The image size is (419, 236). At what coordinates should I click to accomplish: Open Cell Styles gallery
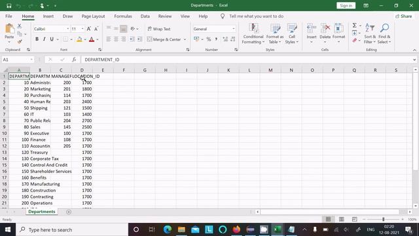tap(291, 33)
